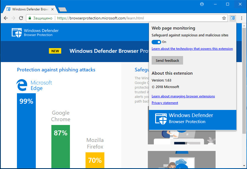The width and height of the screenshot is (247, 169).
Task: Click the 'Web page monitoring' heading
Action: pos(173,28)
